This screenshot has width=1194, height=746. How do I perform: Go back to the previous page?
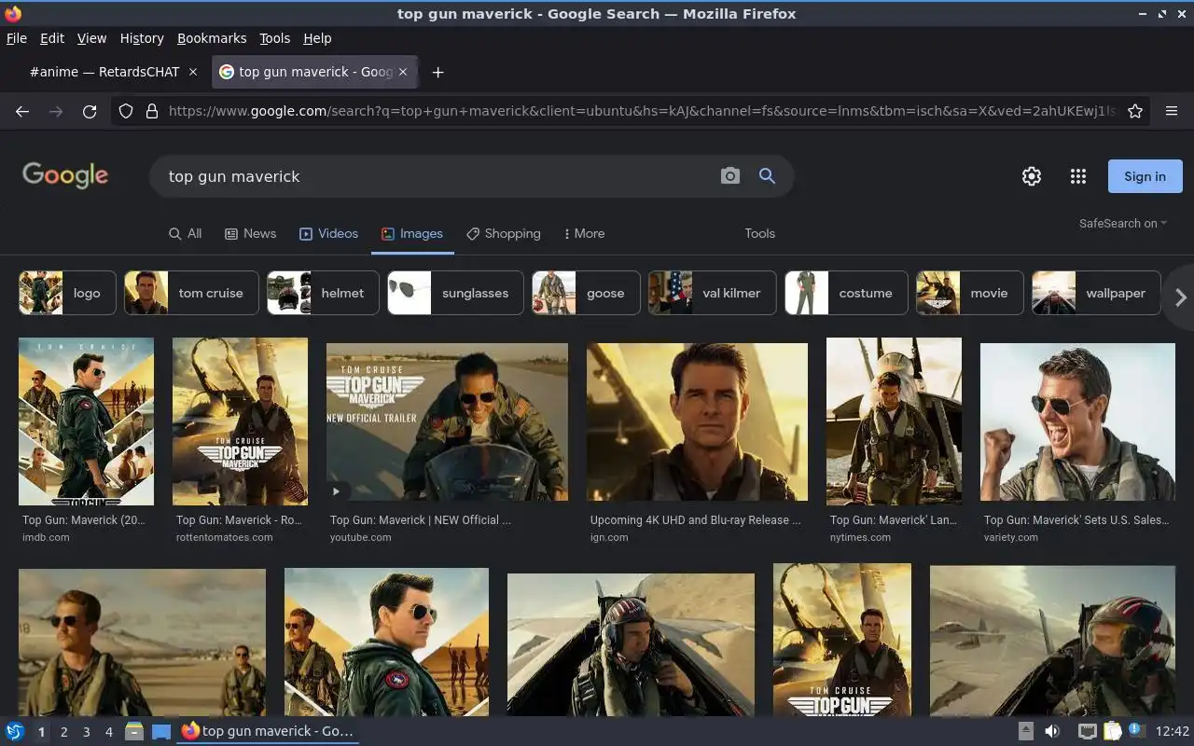coord(22,111)
